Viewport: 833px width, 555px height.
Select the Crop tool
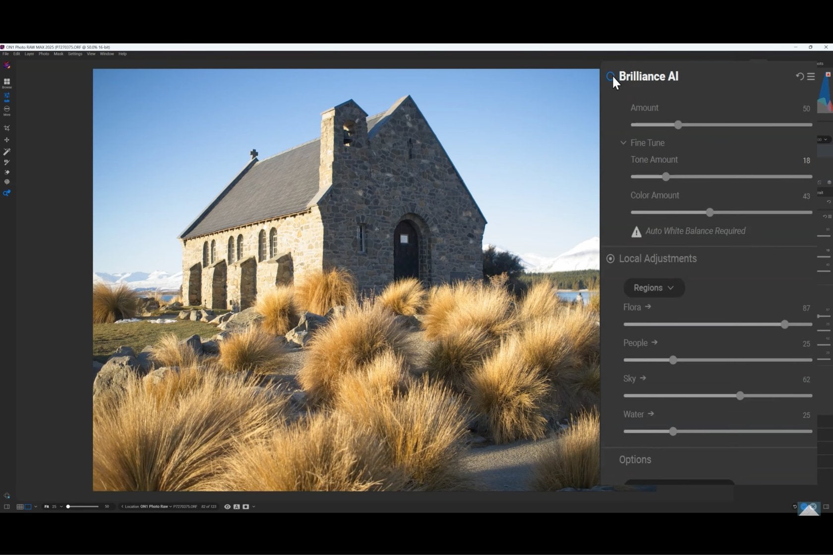coord(6,127)
